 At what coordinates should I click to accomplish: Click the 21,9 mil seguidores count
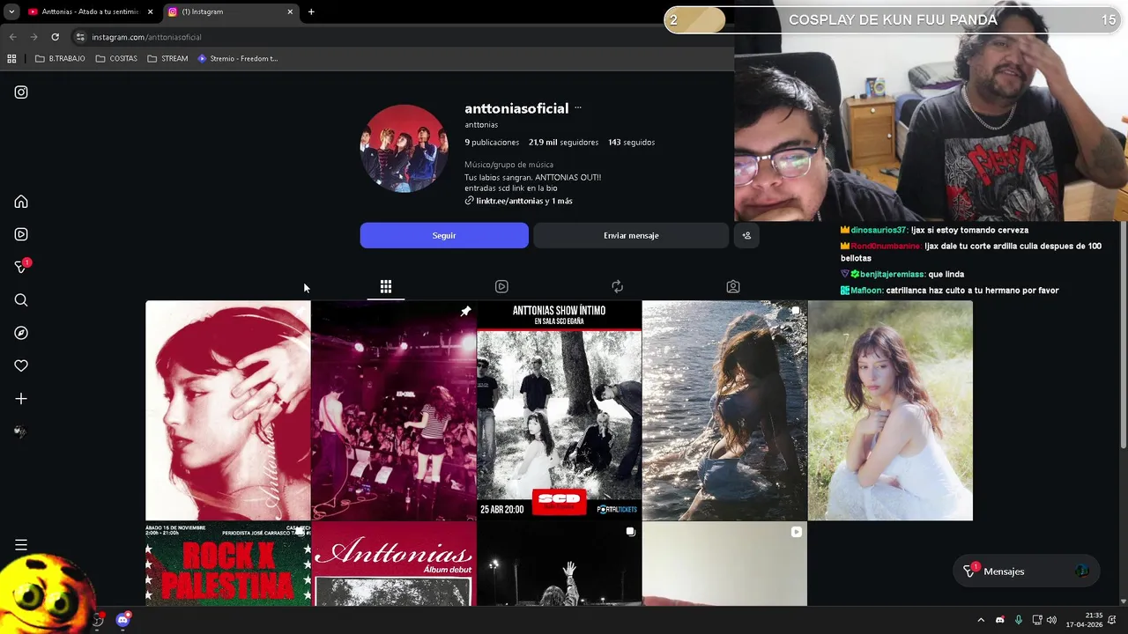[563, 142]
